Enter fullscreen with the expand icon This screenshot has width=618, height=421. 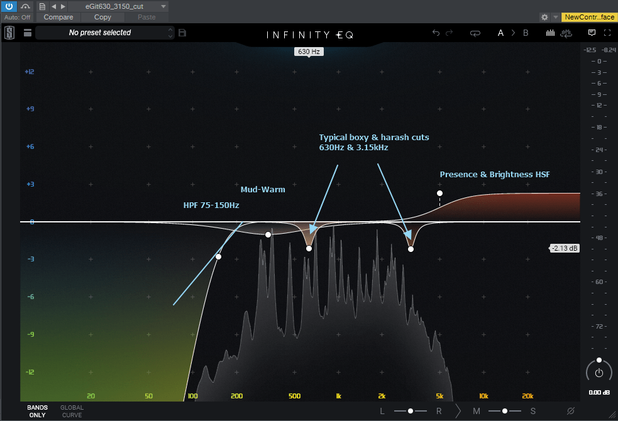point(607,33)
